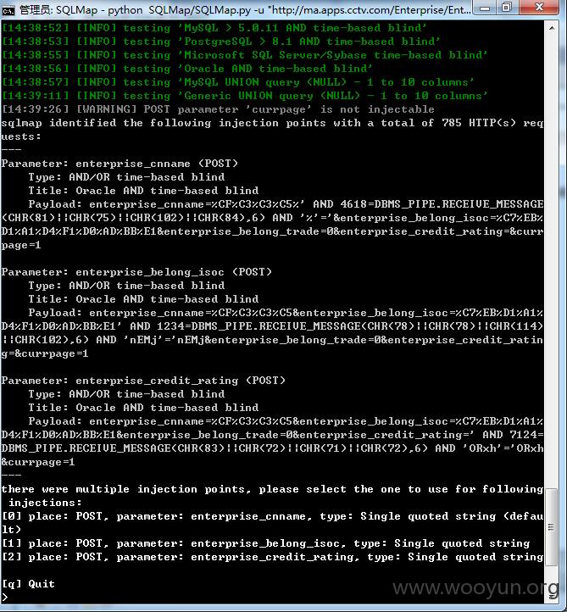
Task: Select option [2] enterprise_credit_rating line
Action: [272, 557]
